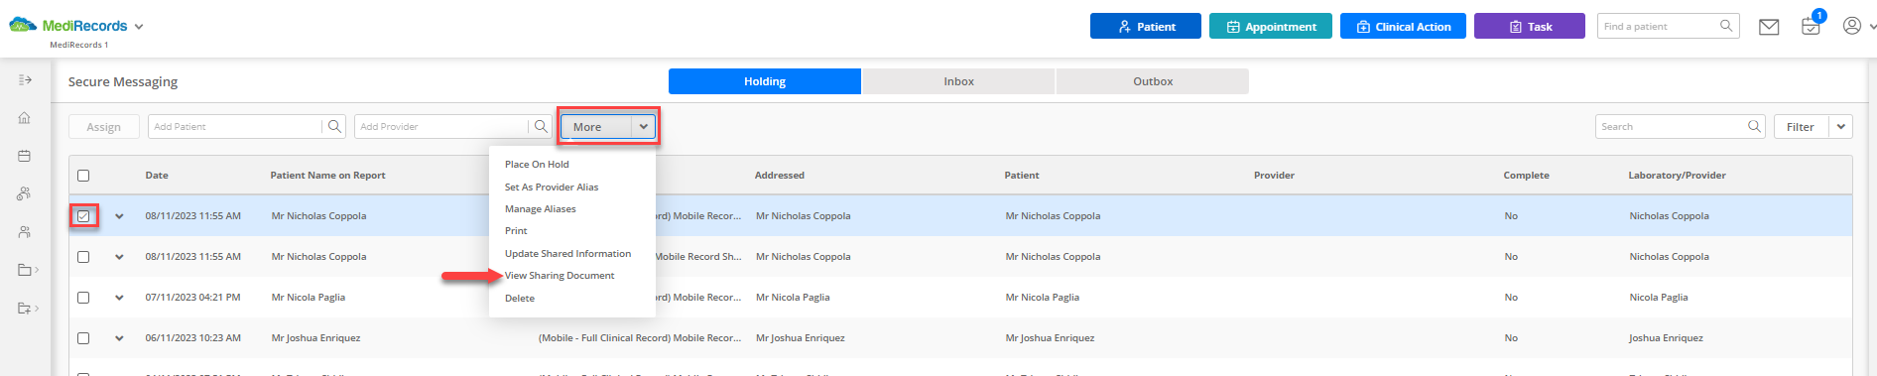Choose Update Shared Information
The height and width of the screenshot is (376, 1877).
(567, 254)
